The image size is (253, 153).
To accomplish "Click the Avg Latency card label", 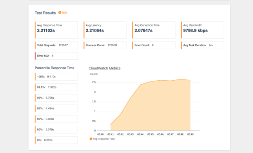I will (94, 25).
